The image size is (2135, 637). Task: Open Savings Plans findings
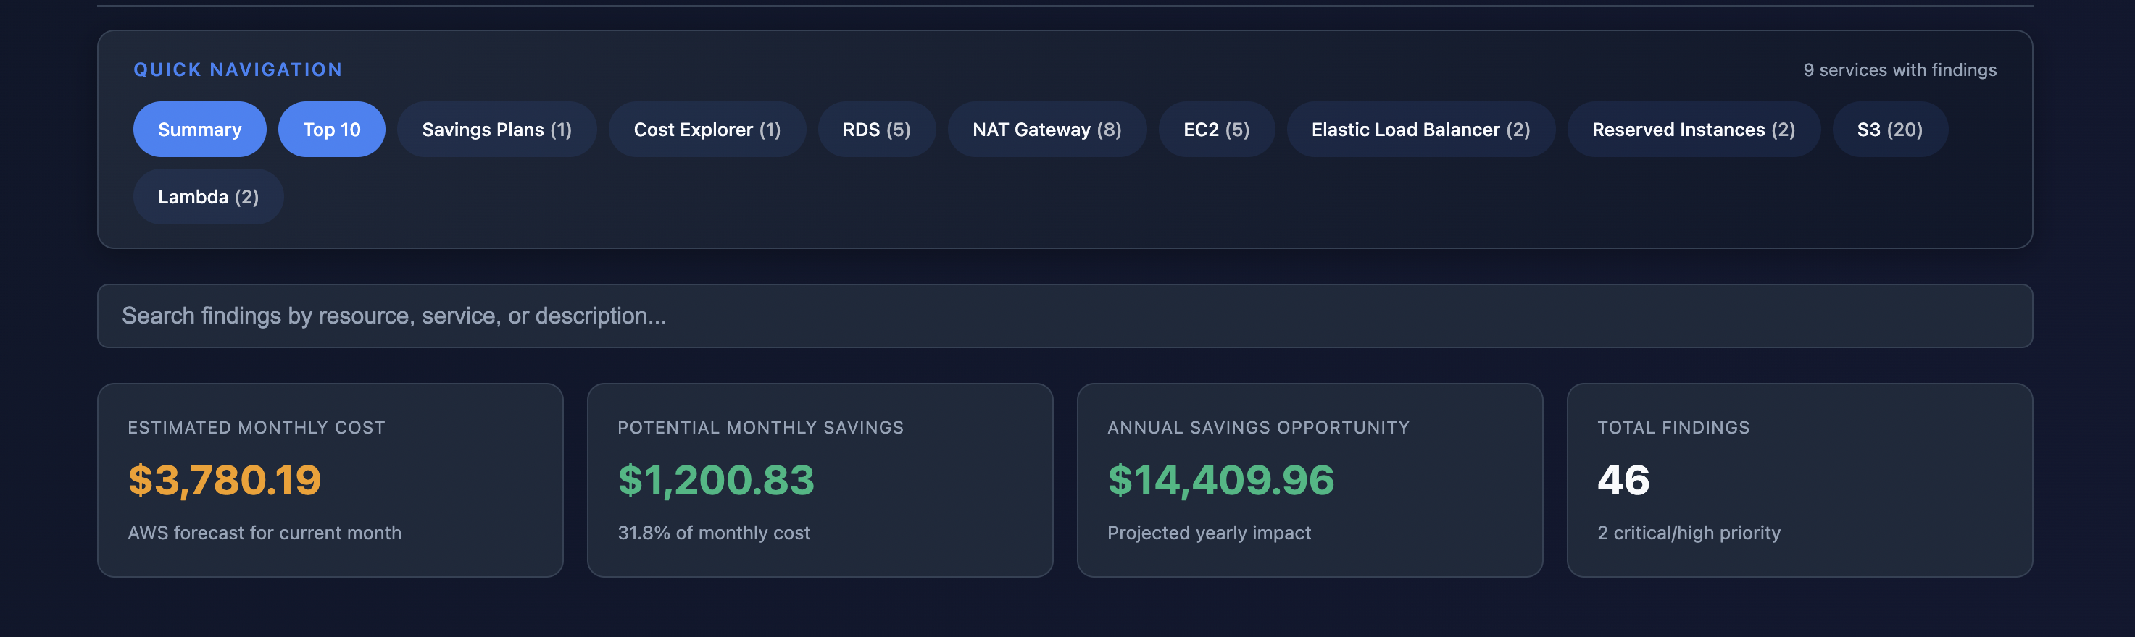click(x=496, y=130)
